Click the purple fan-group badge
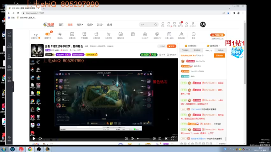The height and width of the screenshot is (152, 271). [78, 55]
